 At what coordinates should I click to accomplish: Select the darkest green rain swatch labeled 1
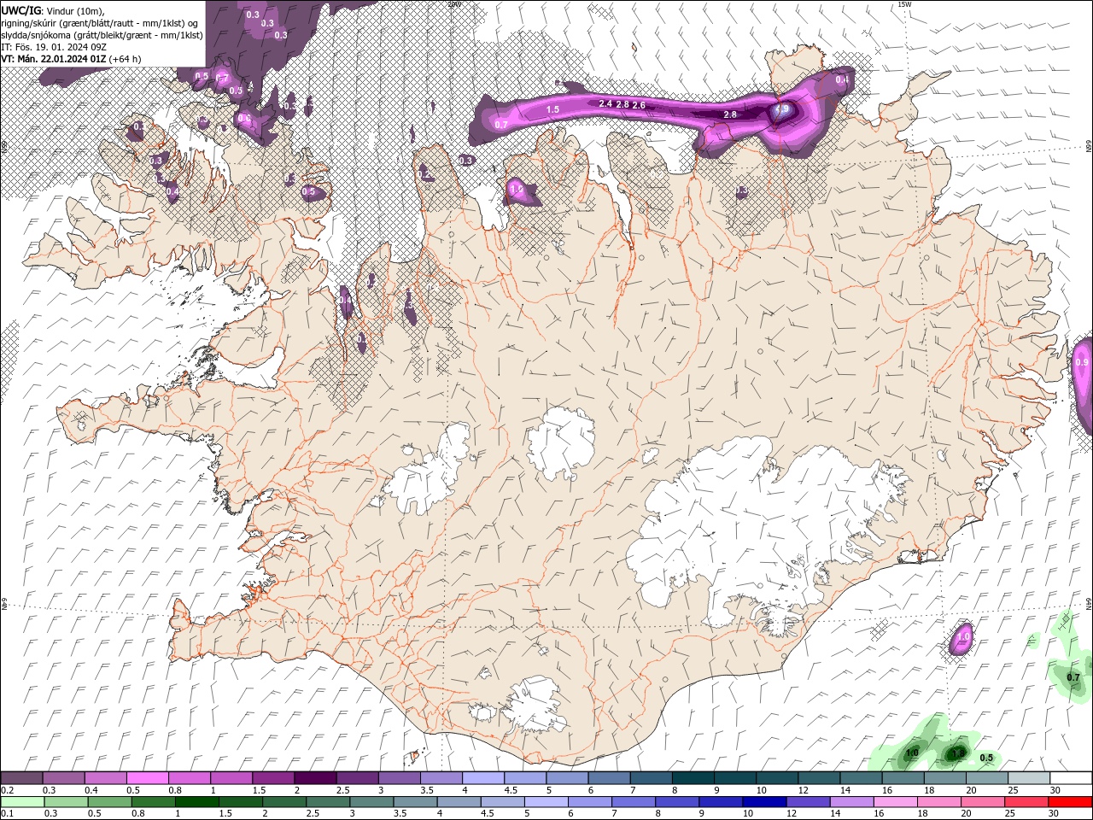pos(196,802)
